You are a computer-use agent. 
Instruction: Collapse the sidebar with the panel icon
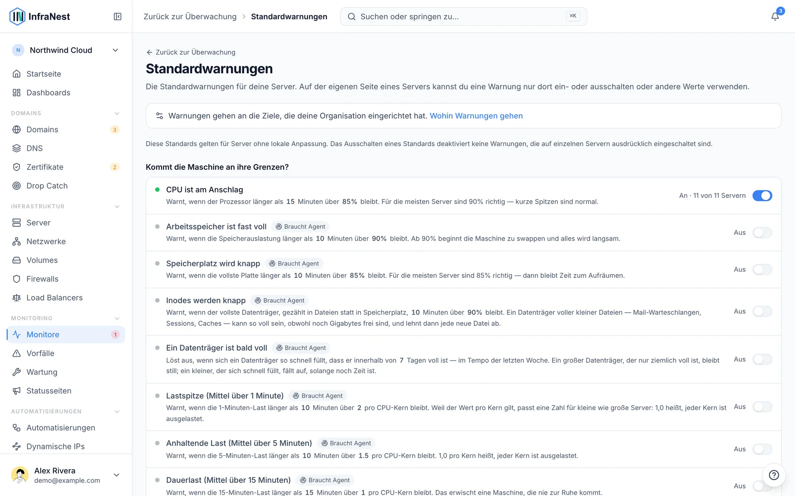click(x=118, y=16)
